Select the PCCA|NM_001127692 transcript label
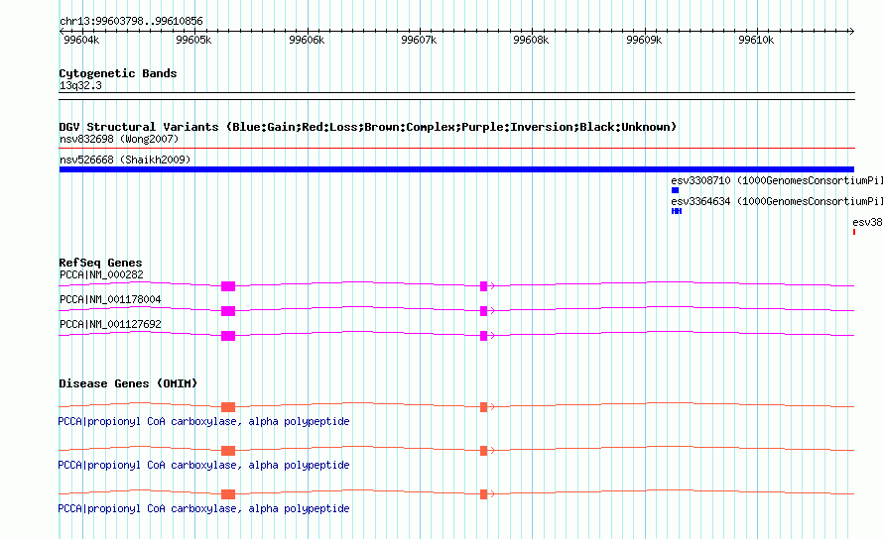The width and height of the screenshot is (883, 539). 110,325
